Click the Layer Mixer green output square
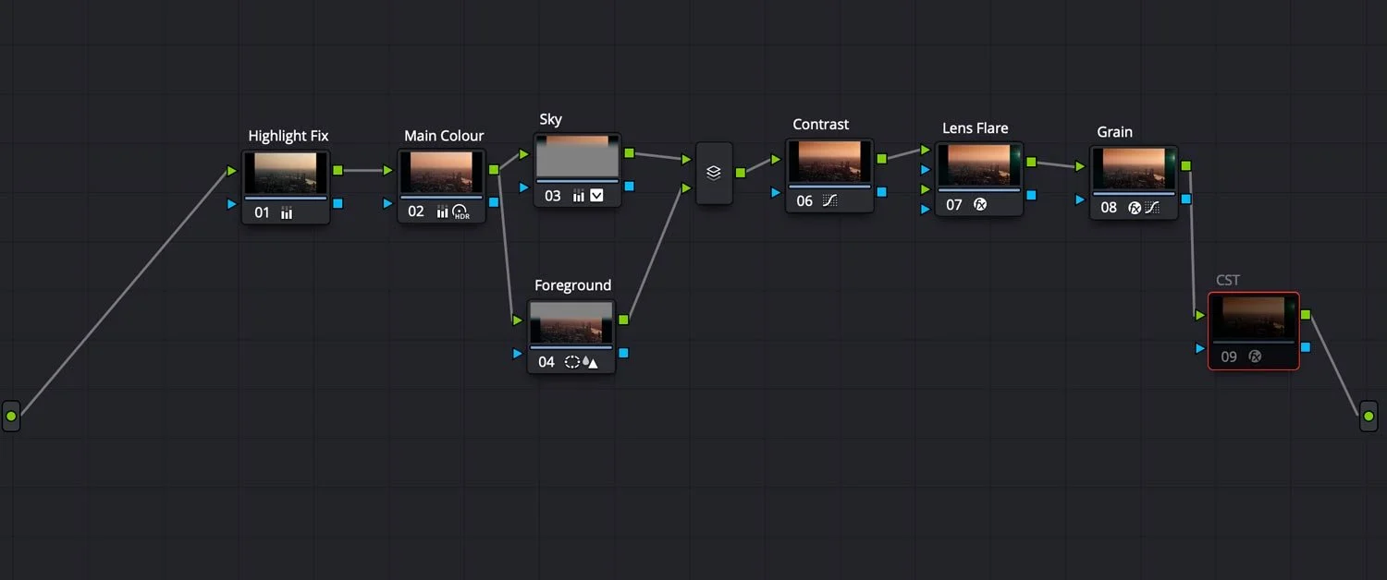This screenshot has width=1387, height=580. click(x=740, y=172)
